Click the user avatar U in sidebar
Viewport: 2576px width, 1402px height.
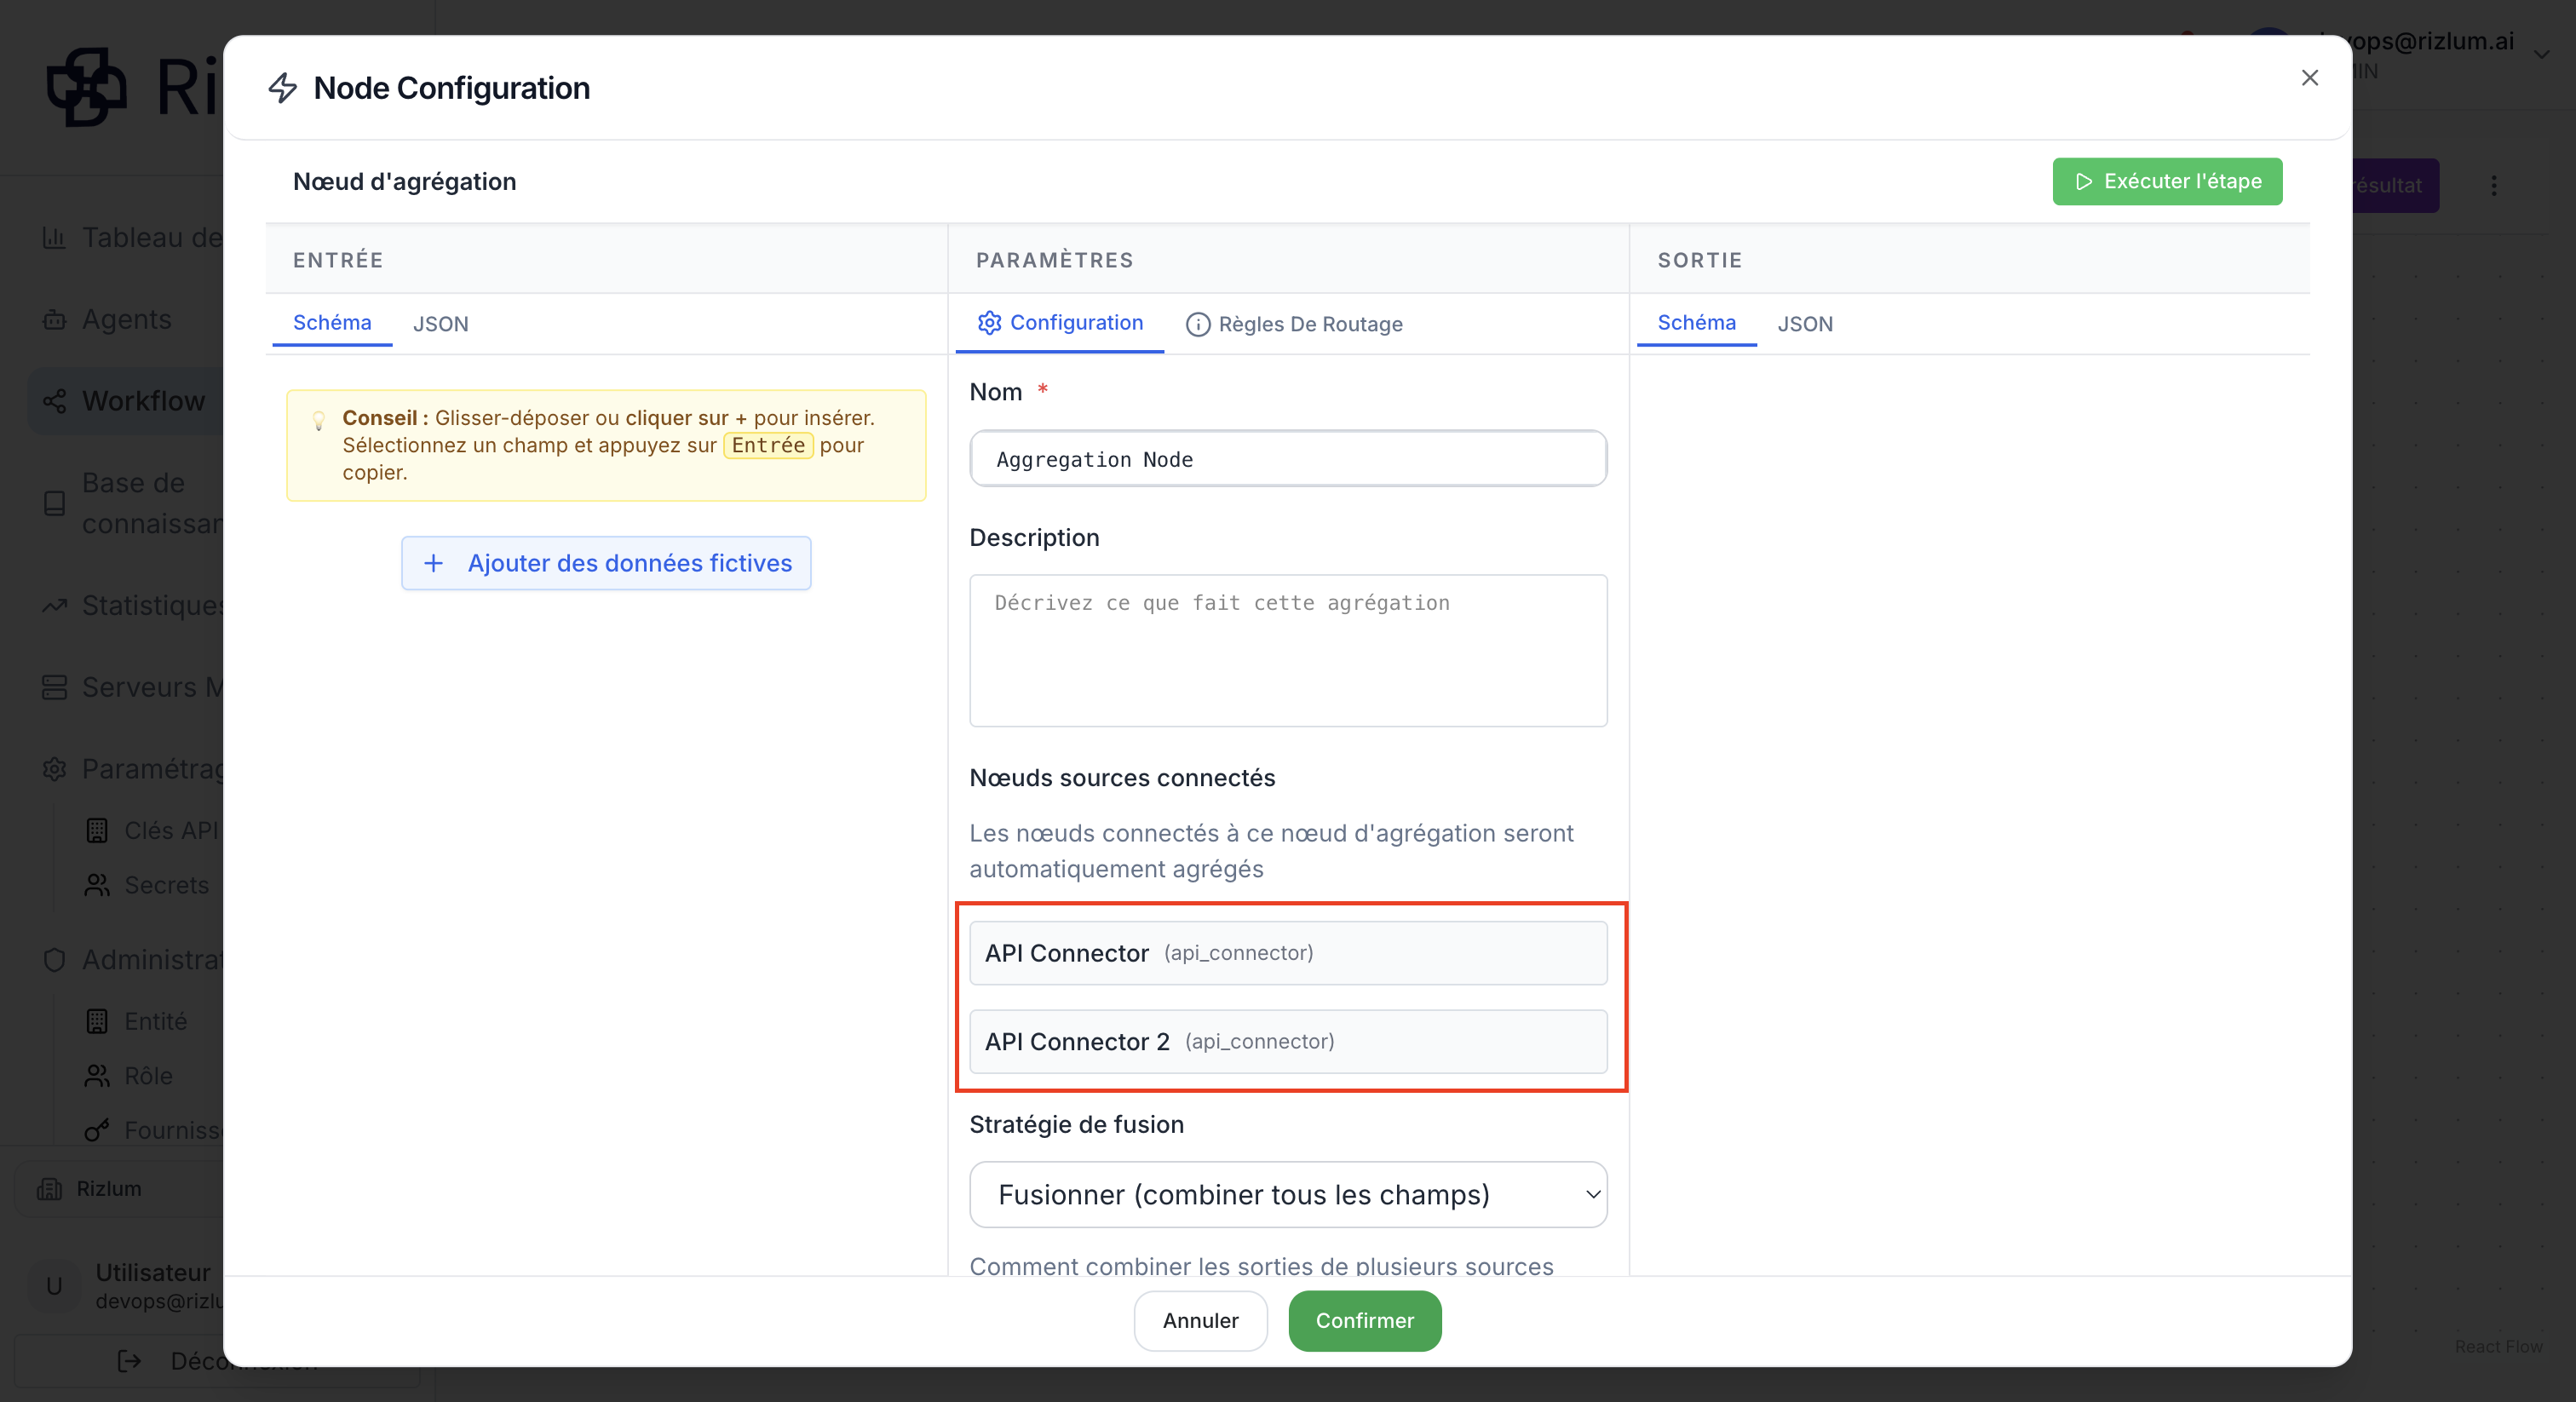(x=54, y=1286)
